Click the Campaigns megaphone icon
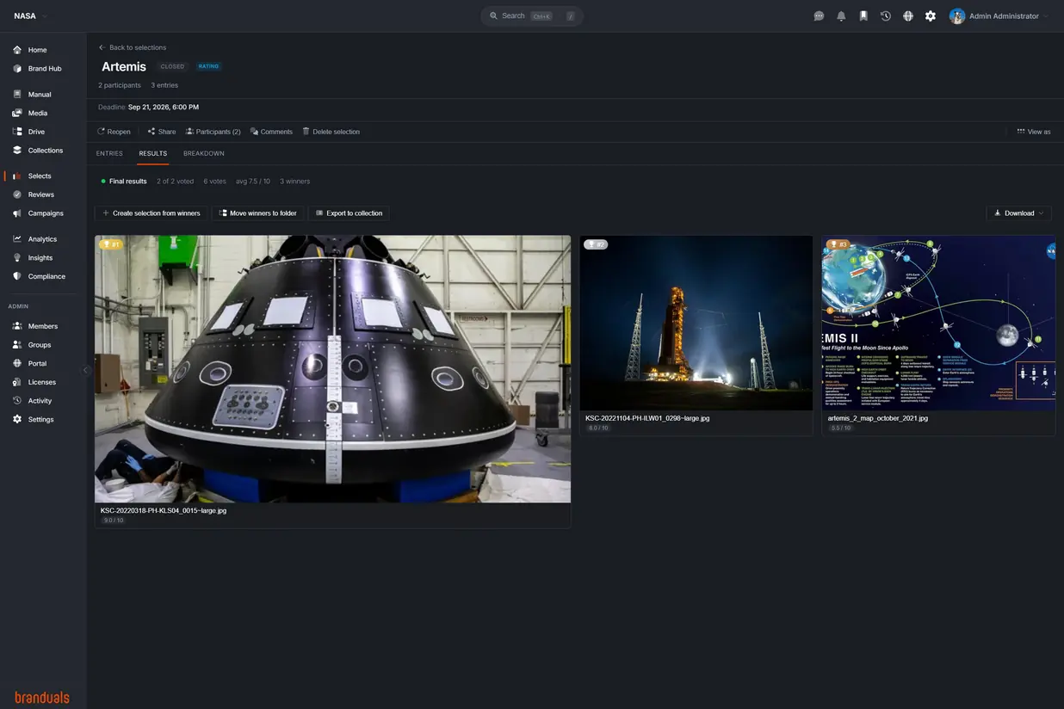1064x709 pixels. coord(17,213)
